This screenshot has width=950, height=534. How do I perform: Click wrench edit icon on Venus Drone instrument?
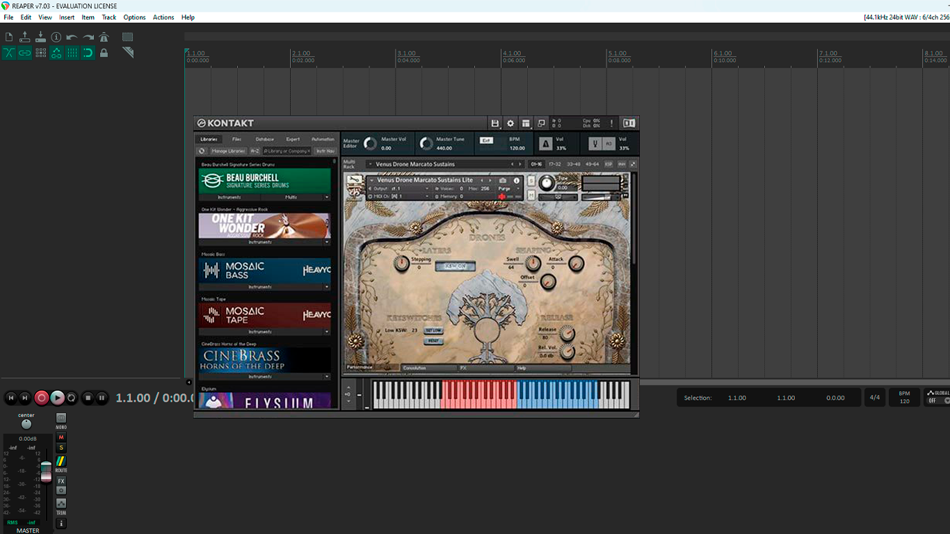point(355,179)
